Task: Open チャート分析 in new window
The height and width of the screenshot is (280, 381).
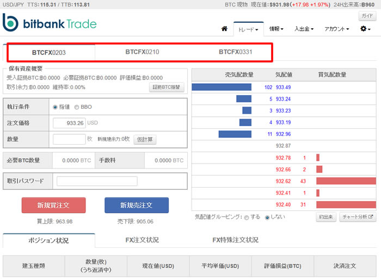Action: pyautogui.click(x=358, y=217)
